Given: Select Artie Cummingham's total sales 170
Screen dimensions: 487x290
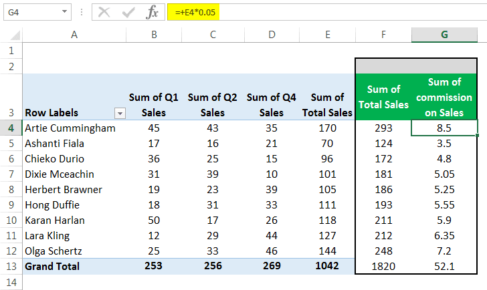Looking at the screenshot, I should click(328, 128).
